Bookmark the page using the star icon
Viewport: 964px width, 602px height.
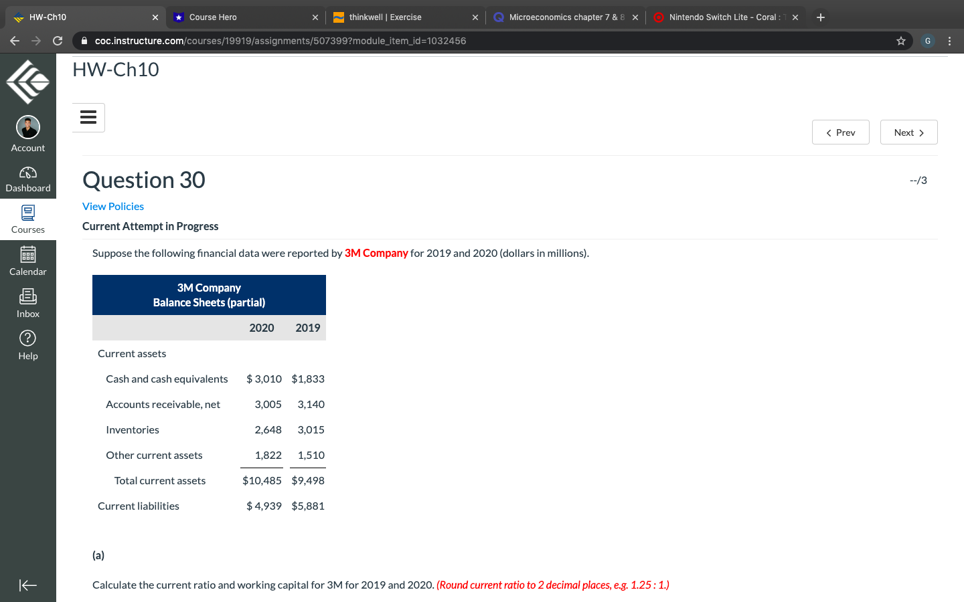(900, 41)
